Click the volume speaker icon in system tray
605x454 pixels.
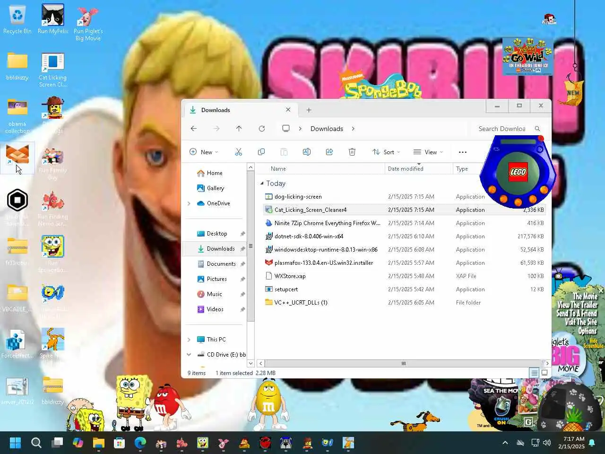[547, 443]
